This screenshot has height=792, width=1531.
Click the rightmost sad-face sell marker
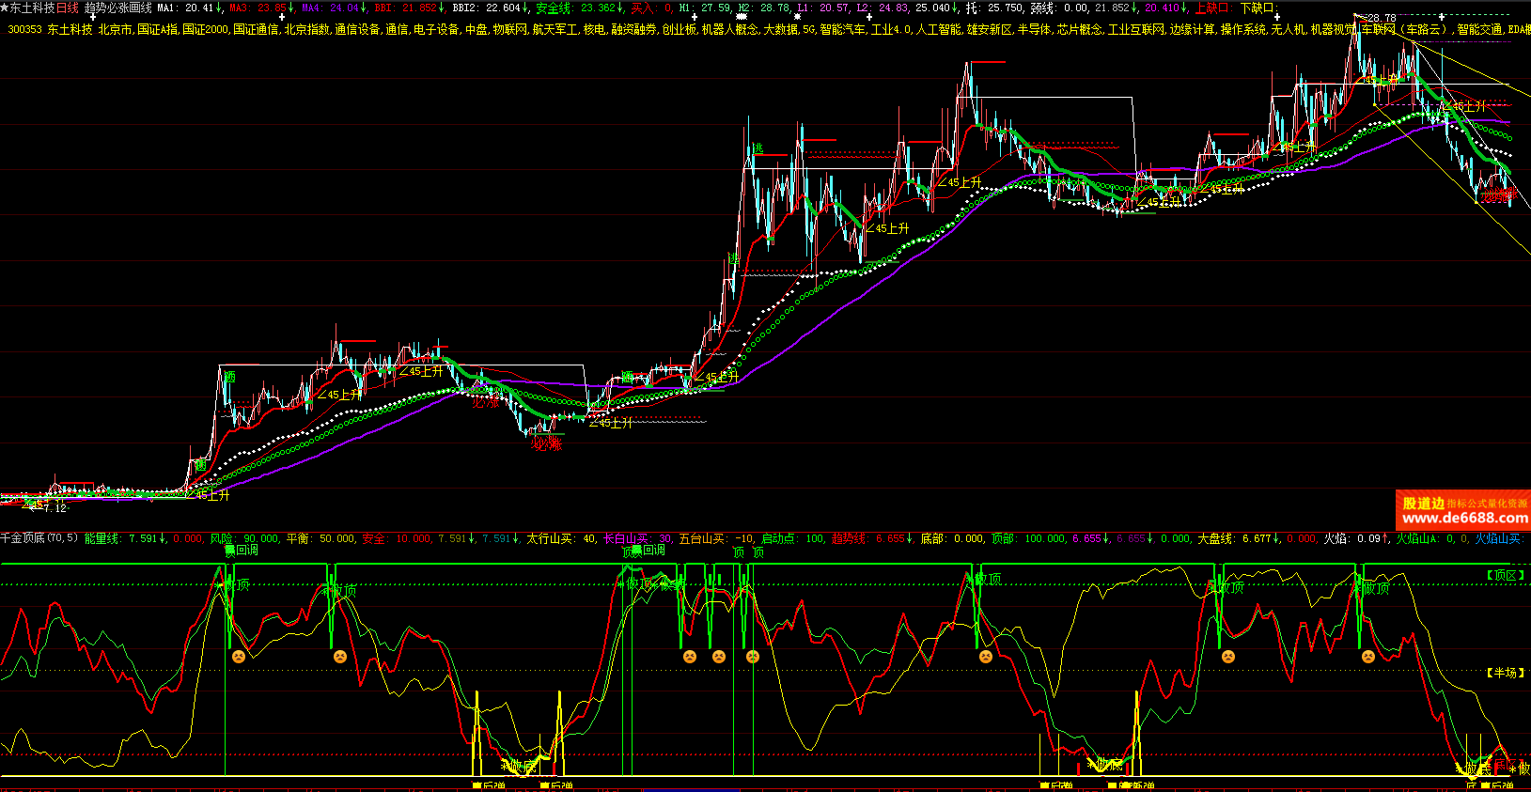1368,657
